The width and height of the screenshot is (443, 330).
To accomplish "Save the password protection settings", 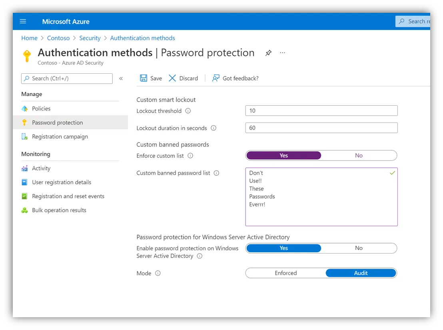I will [x=151, y=78].
